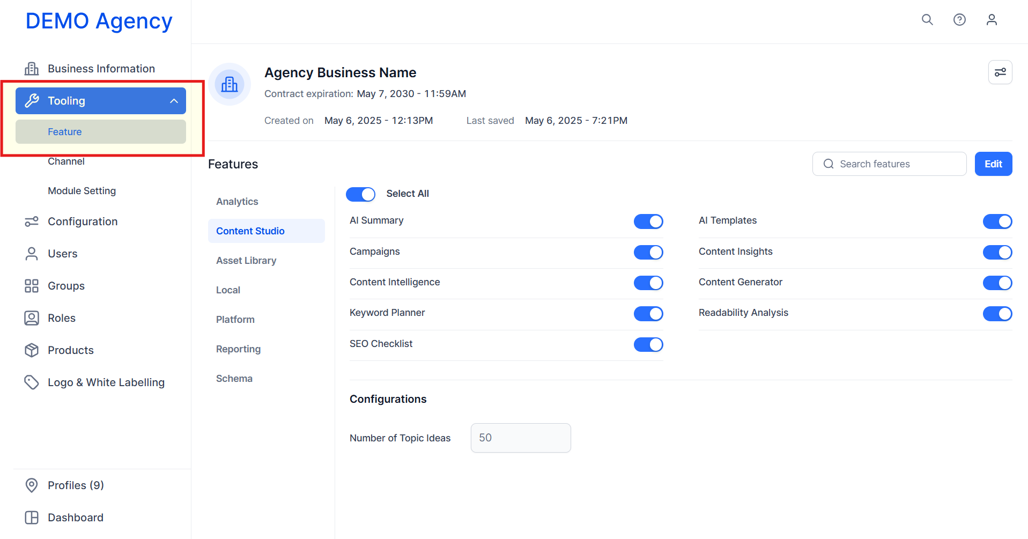Click the settings sliders icon near agency name
Screen dimensions: 1028x539
(x=1000, y=72)
